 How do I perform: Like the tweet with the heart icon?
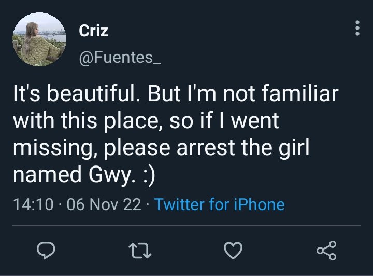pos(233,251)
